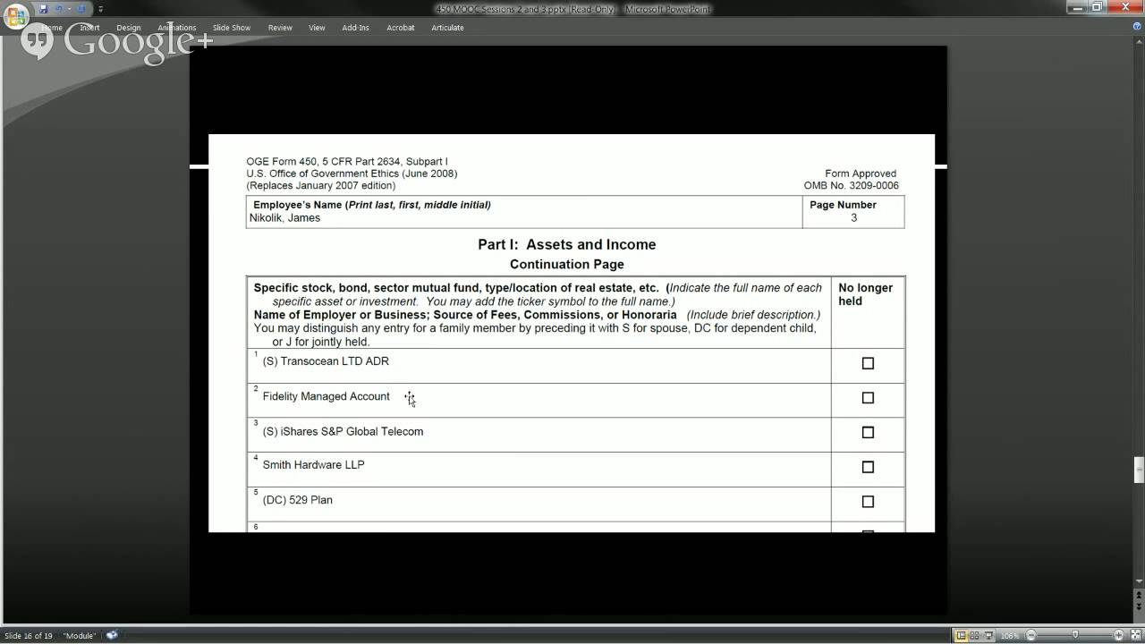This screenshot has height=644, width=1145.
Task: Click the Undo icon in Quick Access Toolbar
Action: 61,9
